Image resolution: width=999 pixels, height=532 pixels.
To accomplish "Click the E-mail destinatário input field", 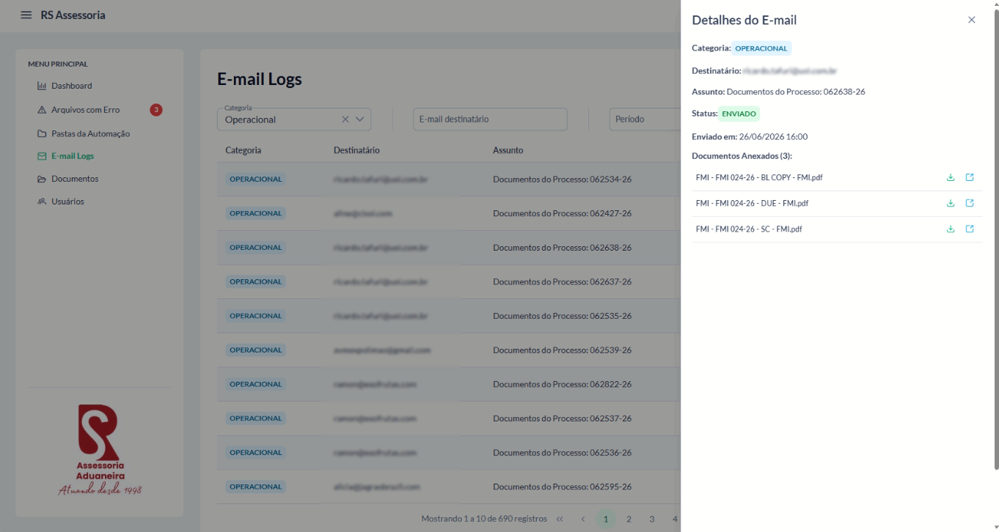I will (x=490, y=119).
